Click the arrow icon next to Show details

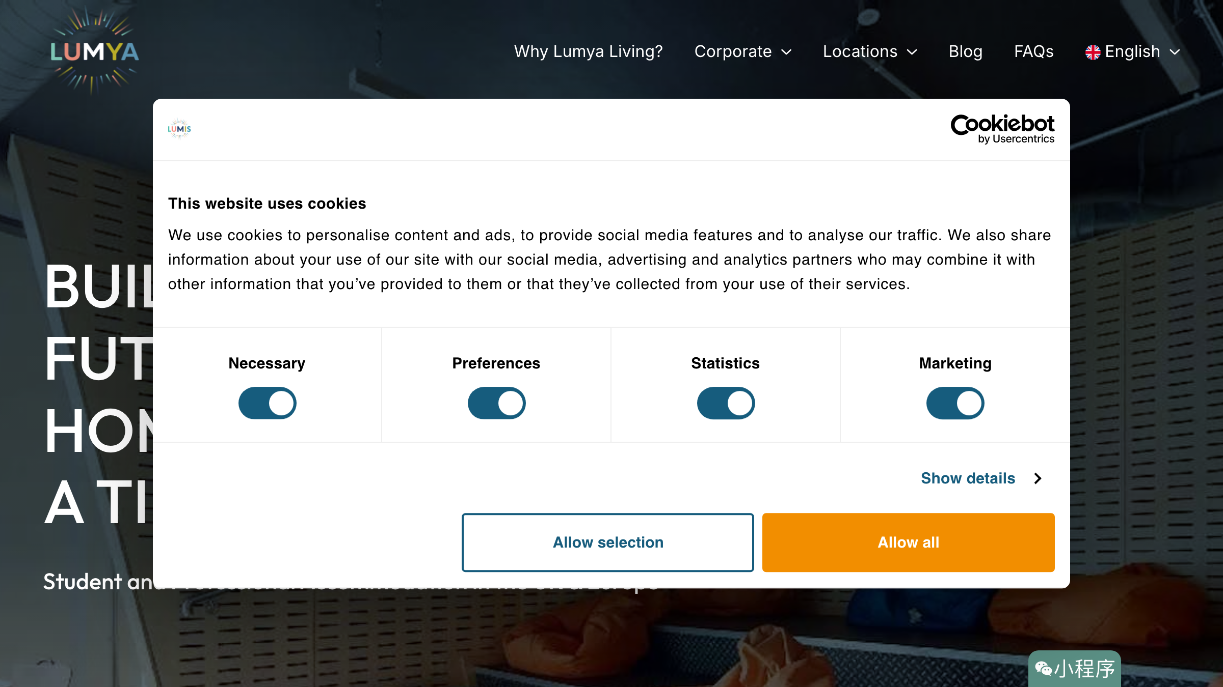(1038, 478)
